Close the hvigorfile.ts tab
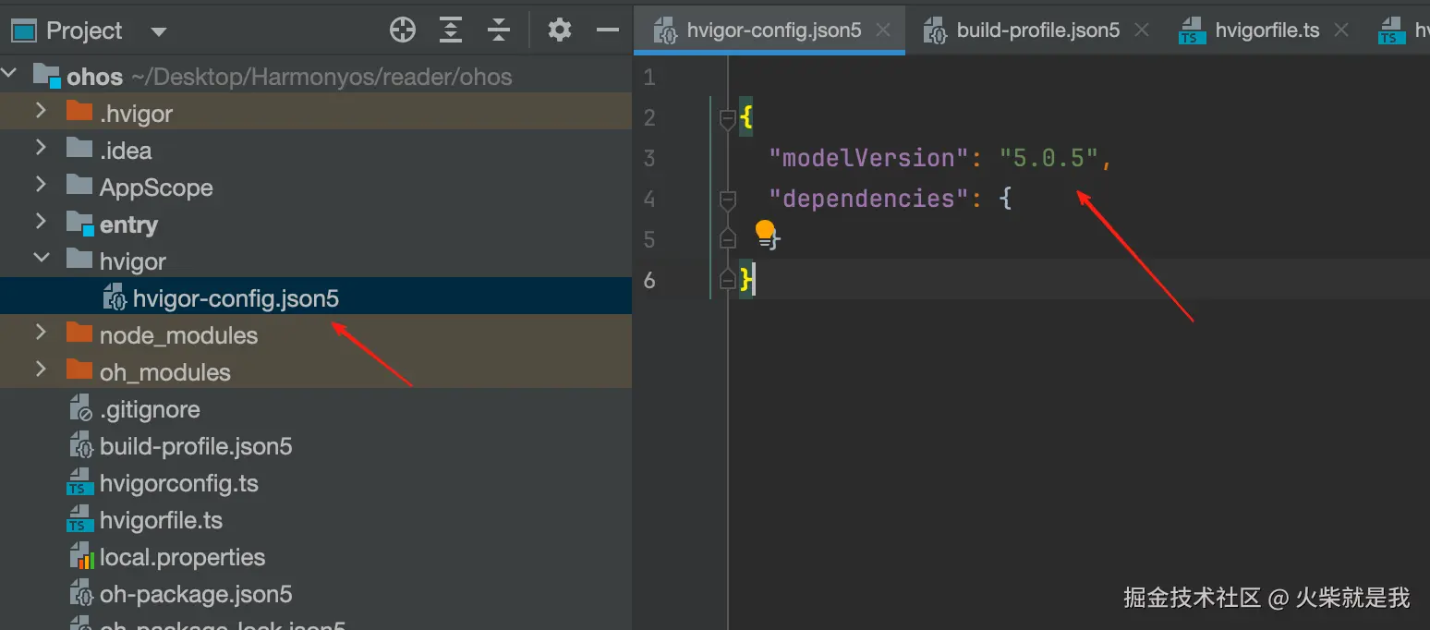Viewport: 1430px width, 630px height. [1341, 30]
